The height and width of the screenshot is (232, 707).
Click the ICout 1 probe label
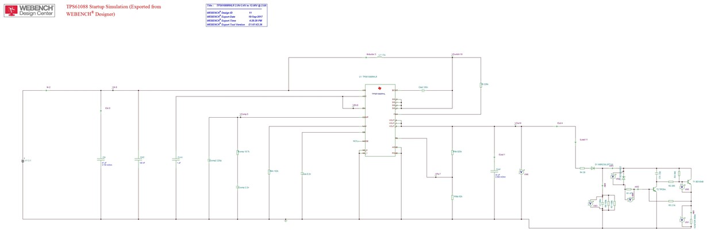coord(501,154)
